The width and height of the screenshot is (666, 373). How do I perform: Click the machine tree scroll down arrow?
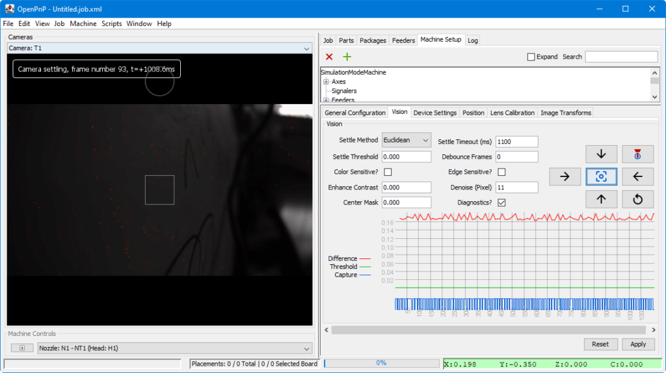point(654,97)
